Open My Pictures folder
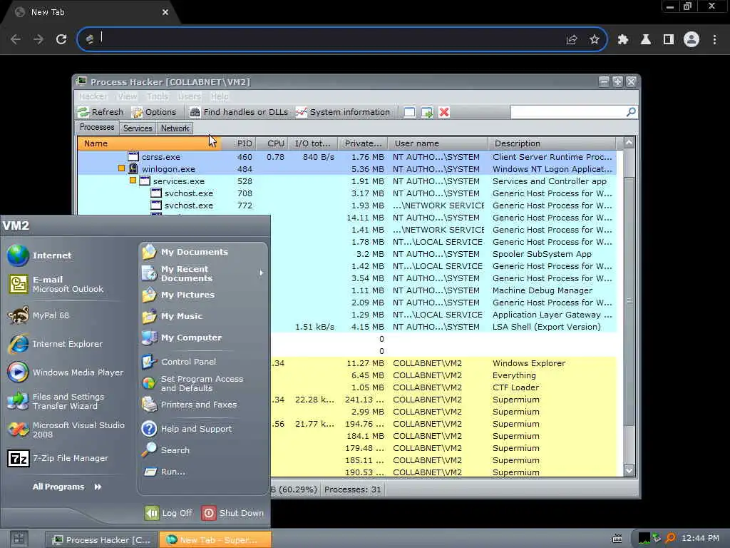 178,295
